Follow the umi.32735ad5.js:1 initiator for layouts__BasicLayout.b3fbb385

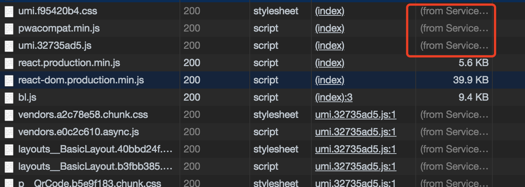click(356, 167)
